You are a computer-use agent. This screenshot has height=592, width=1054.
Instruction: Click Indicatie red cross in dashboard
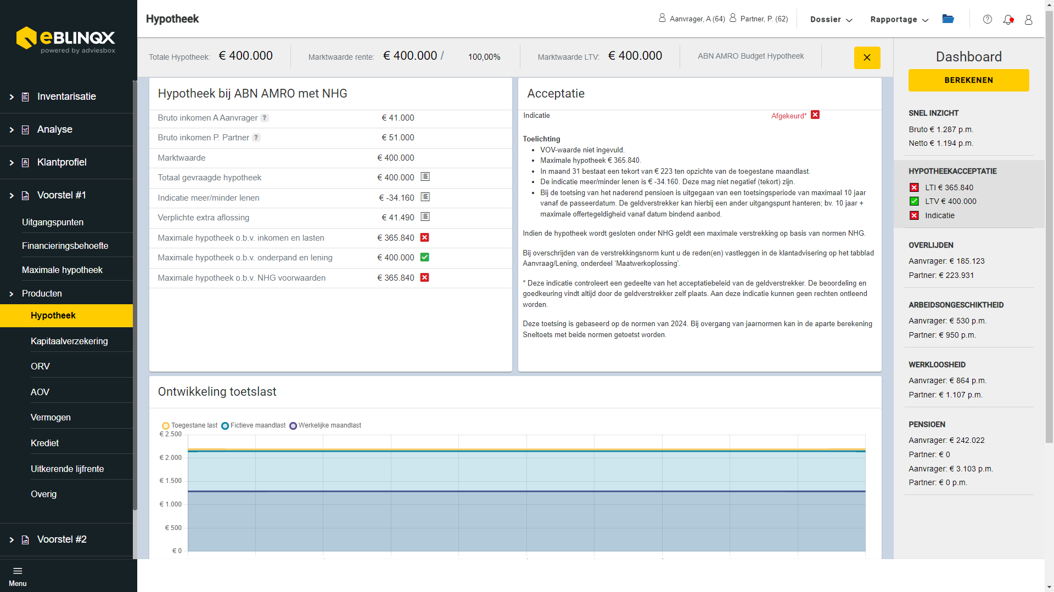(914, 215)
